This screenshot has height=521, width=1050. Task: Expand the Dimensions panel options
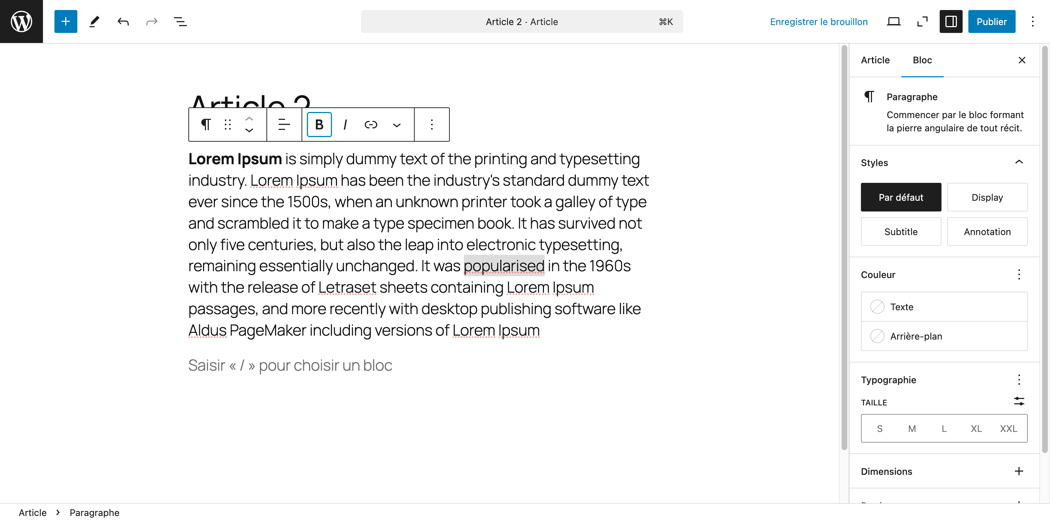point(1018,471)
